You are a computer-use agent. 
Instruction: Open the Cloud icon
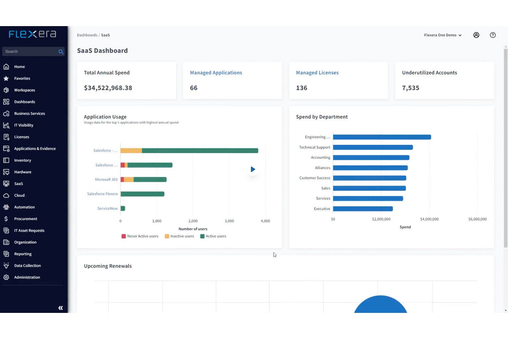[6, 195]
